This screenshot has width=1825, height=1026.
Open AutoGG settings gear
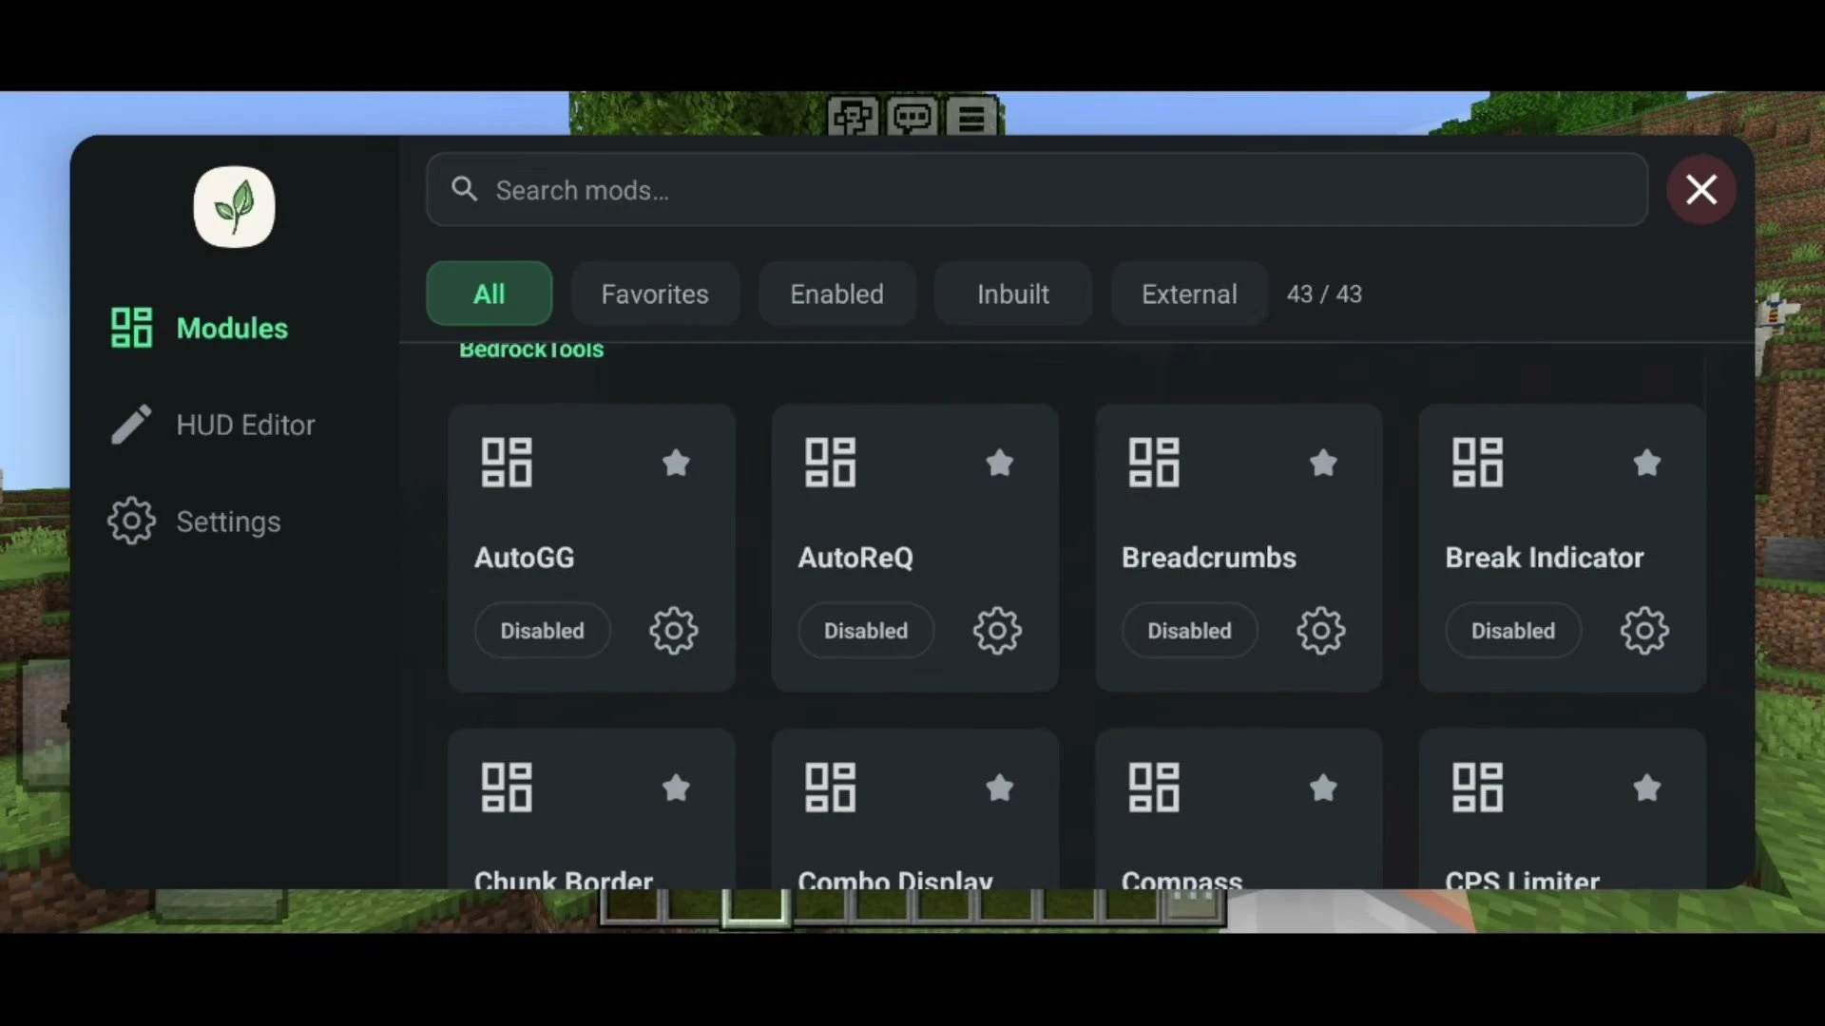click(x=673, y=631)
